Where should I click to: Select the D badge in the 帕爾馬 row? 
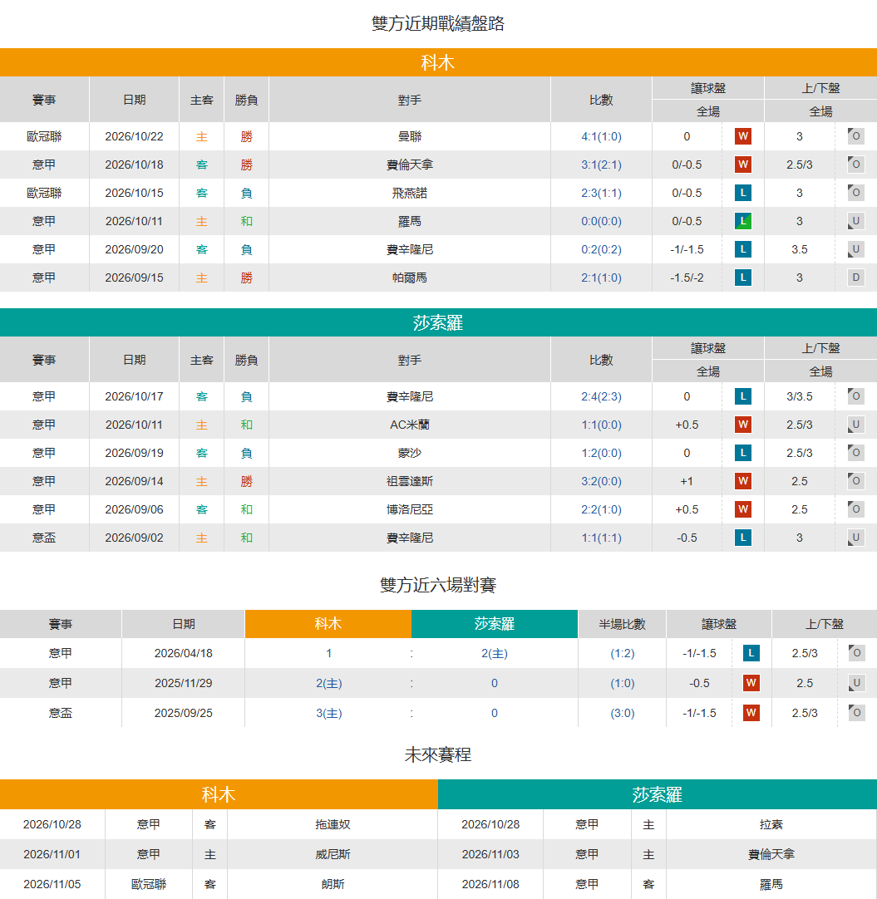click(855, 278)
